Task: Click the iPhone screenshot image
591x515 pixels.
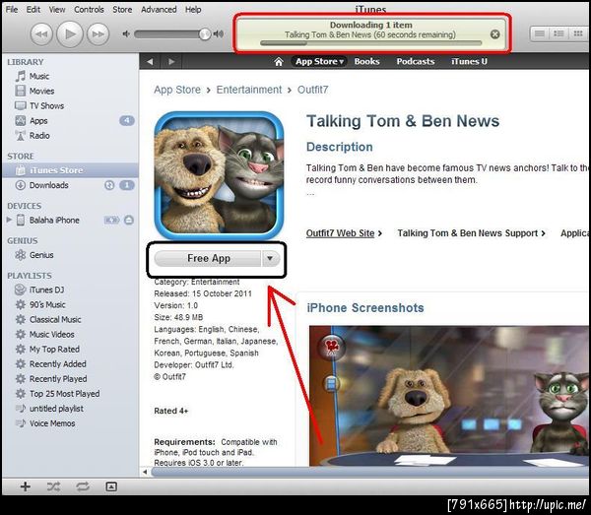Action: click(x=448, y=396)
